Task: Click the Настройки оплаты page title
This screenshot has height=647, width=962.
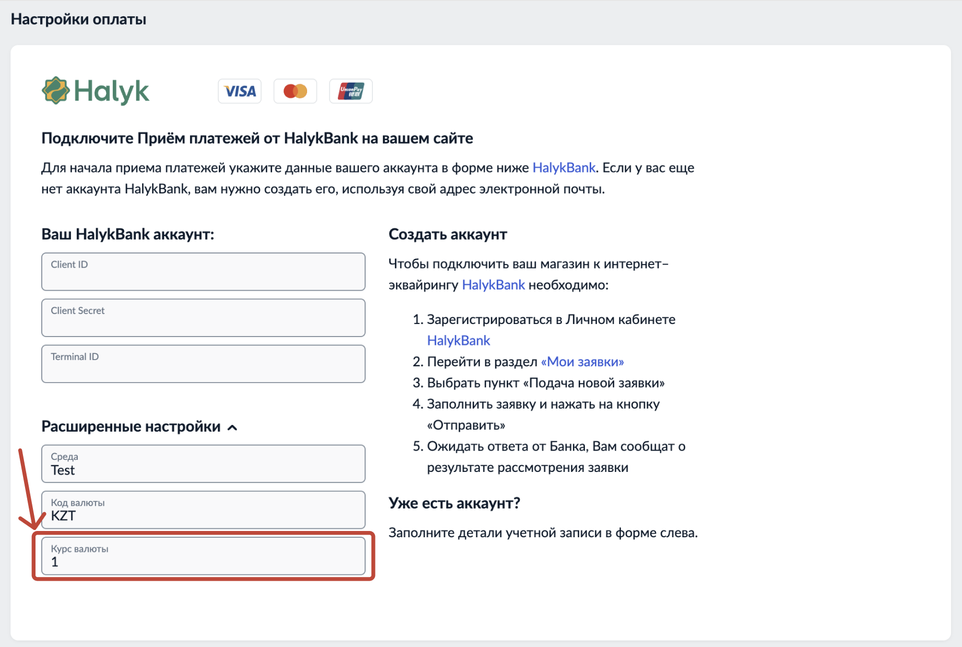Action: coord(78,19)
